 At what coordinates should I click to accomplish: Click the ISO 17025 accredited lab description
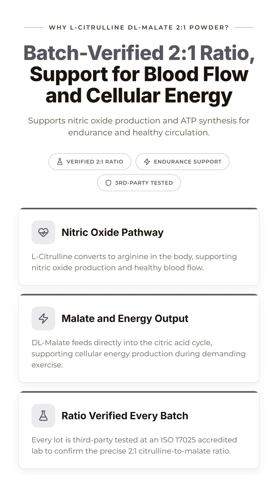tap(134, 445)
